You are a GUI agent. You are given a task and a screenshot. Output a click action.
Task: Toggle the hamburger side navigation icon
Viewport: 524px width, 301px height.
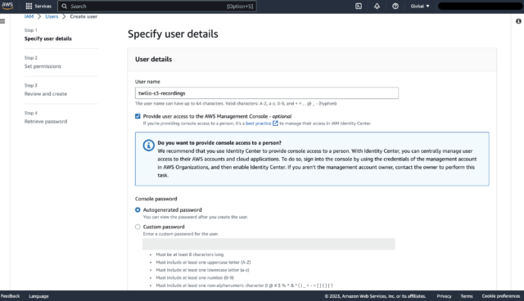[2, 21]
